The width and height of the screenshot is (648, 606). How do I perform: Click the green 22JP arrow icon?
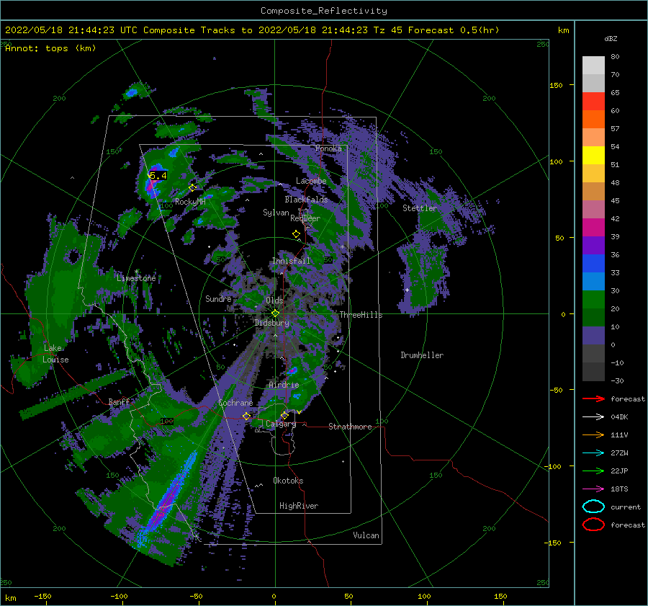593,471
